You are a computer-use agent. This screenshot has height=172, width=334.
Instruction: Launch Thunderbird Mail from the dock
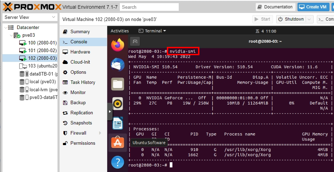pyautogui.click(x=117, y=64)
